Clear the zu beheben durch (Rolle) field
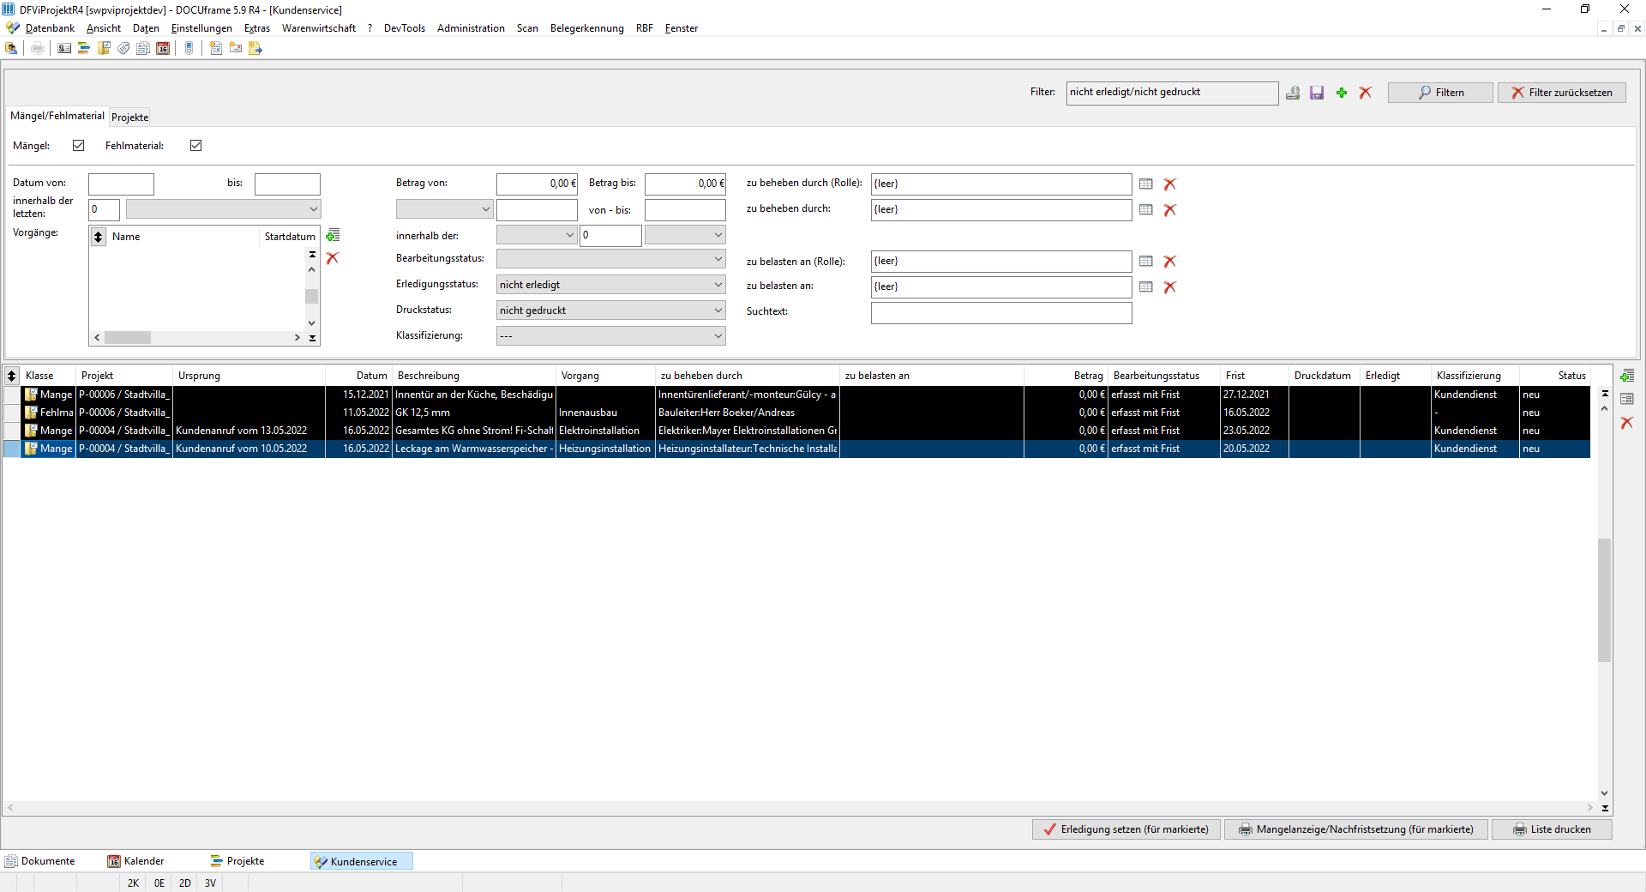The height and width of the screenshot is (892, 1646). click(x=1170, y=184)
